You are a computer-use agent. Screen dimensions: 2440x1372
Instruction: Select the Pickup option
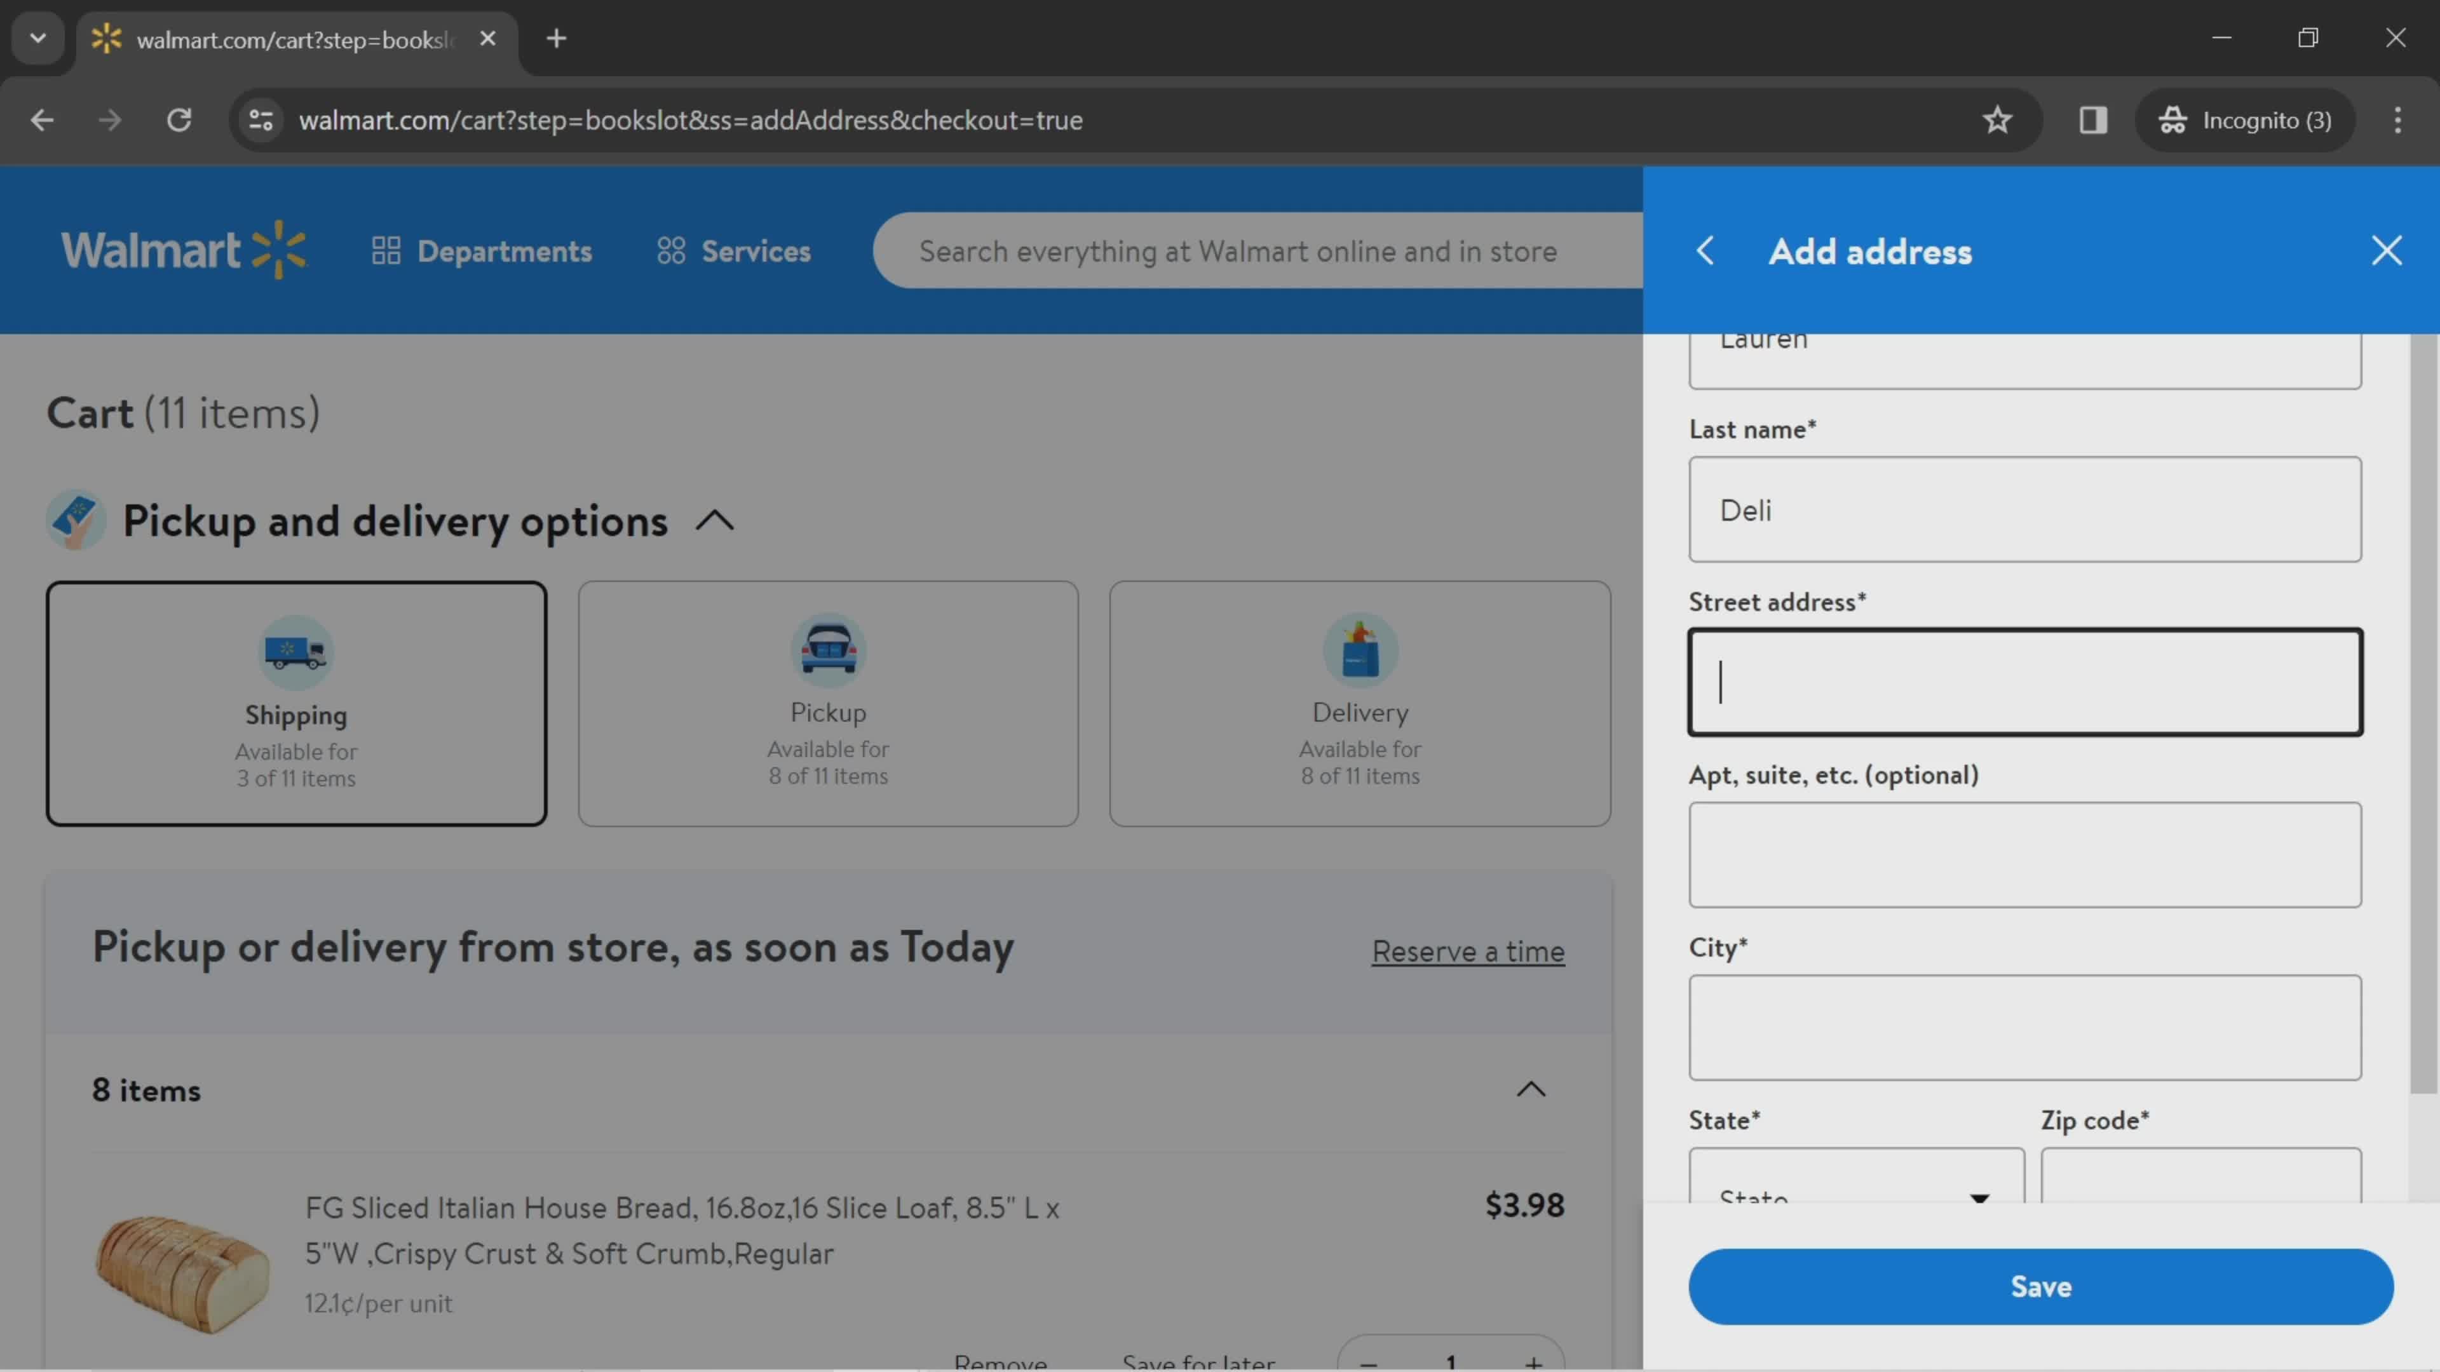click(x=828, y=704)
